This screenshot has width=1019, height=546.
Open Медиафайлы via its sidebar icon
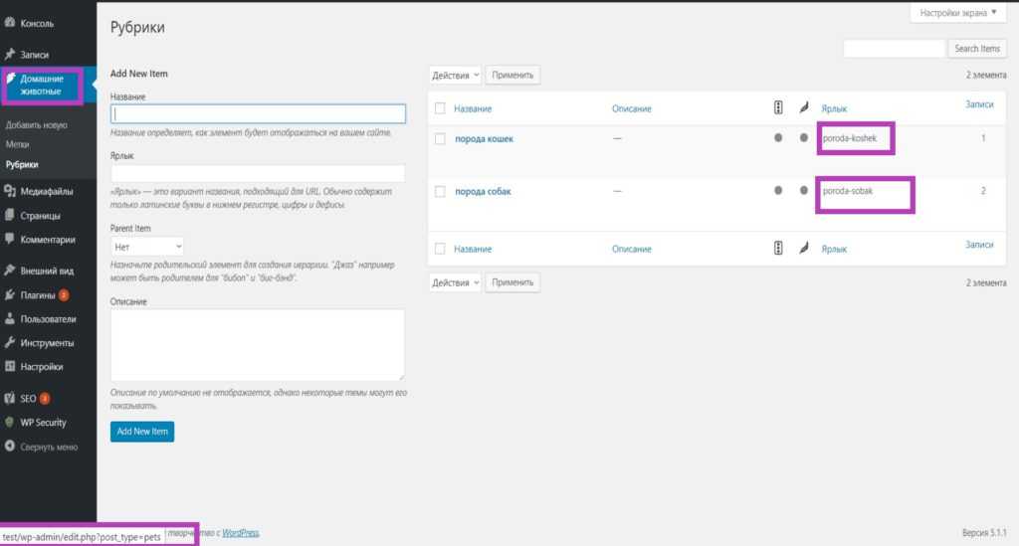(10, 191)
